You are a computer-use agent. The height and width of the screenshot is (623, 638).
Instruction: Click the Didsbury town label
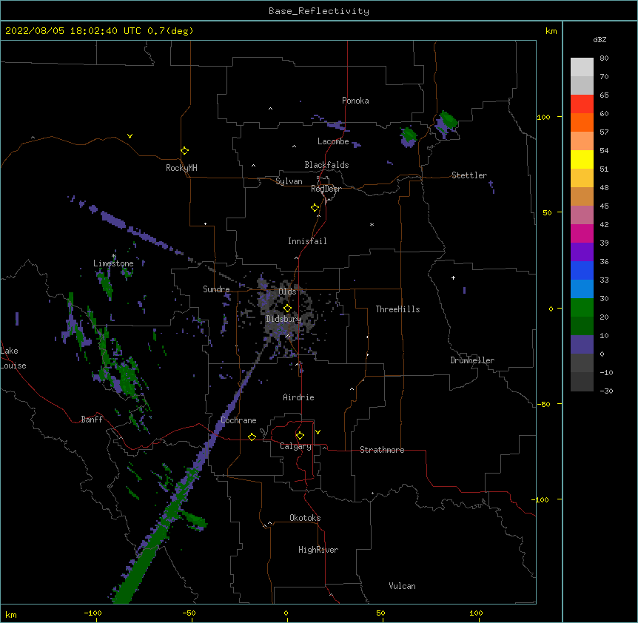[x=283, y=319]
